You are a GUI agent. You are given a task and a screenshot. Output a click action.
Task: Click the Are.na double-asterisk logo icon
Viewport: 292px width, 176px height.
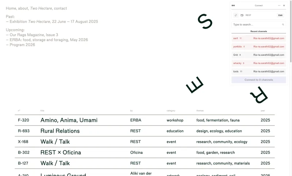[233, 5]
